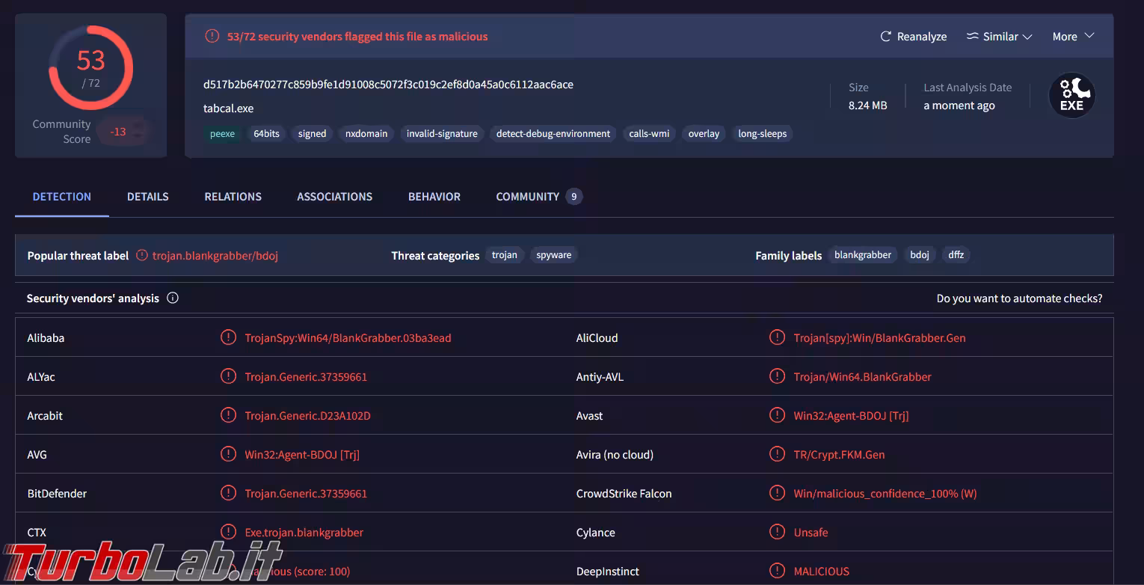Click the blankgrabber family label chip

coord(862,255)
